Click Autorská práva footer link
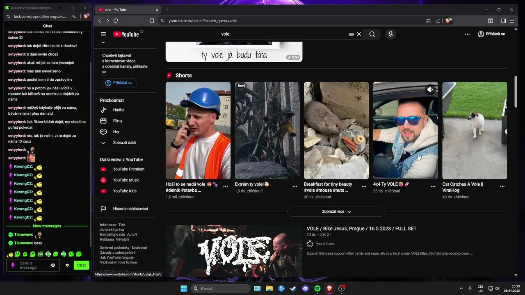The height and width of the screenshot is (295, 525). click(112, 230)
